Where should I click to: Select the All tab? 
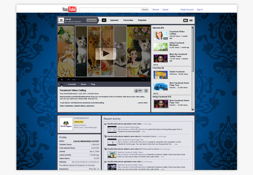click(x=104, y=20)
